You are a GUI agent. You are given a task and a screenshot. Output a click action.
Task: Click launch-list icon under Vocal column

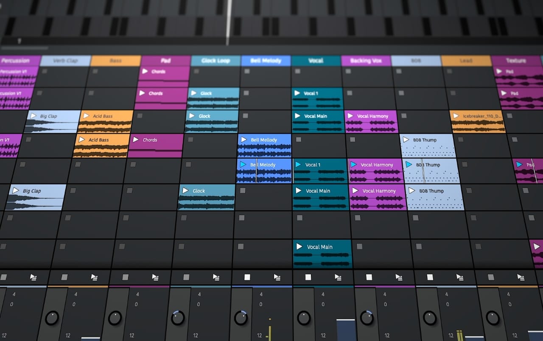tap(338, 277)
